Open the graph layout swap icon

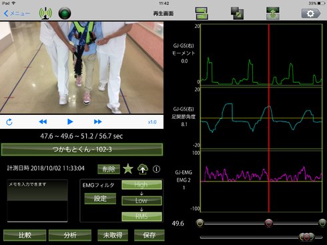202,13
